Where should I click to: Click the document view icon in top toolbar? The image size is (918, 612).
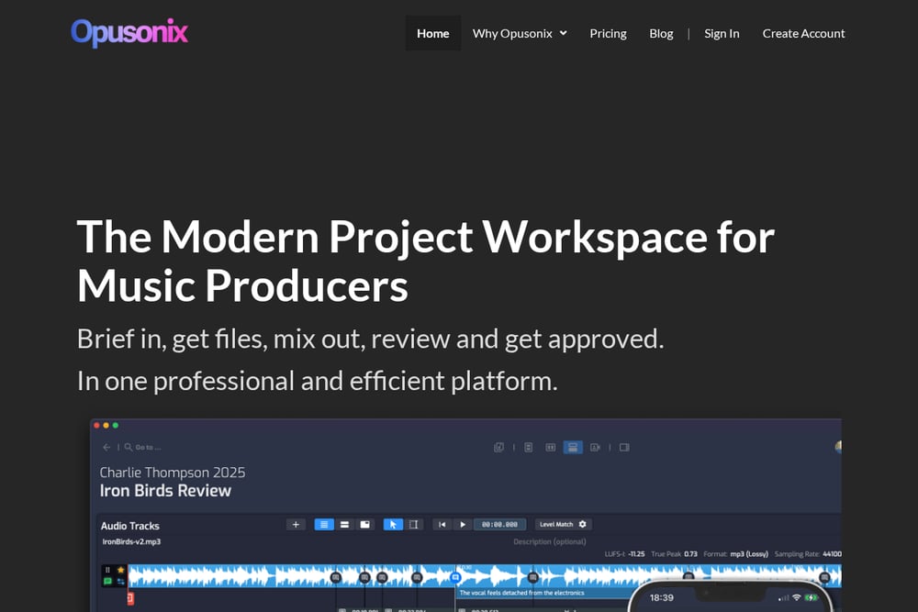click(528, 447)
